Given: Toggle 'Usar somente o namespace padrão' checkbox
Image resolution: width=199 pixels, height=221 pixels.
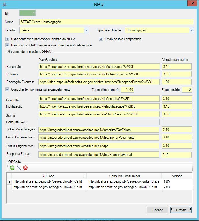Looking at the screenshot, I should click(7, 39).
